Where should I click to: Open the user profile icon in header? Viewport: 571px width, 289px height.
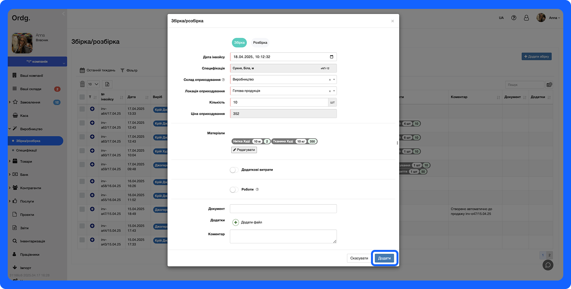[526, 18]
